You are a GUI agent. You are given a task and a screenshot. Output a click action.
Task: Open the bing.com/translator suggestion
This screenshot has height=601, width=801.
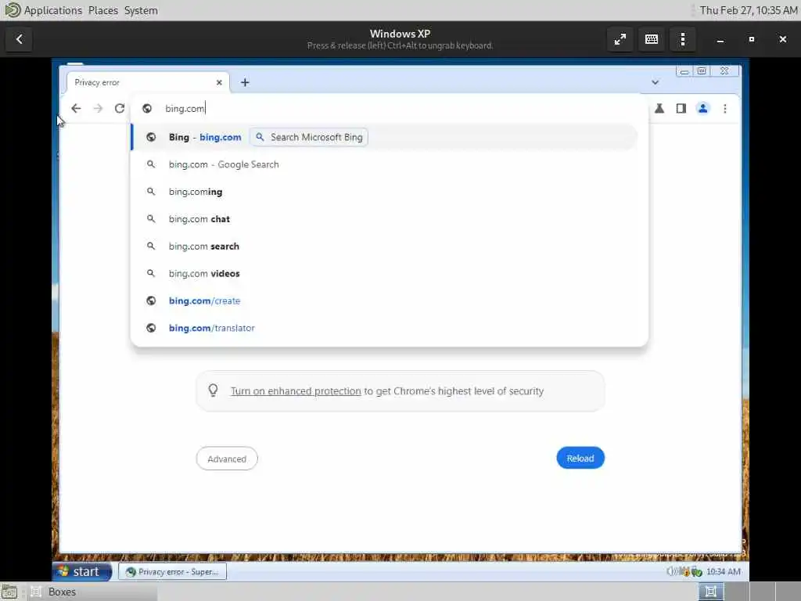coord(384,328)
